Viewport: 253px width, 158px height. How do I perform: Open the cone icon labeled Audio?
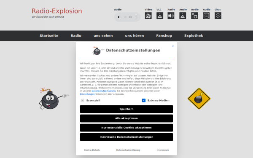[183, 16]
